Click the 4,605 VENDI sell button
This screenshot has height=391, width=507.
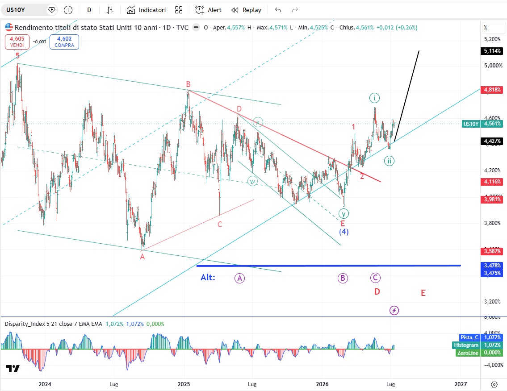17,42
